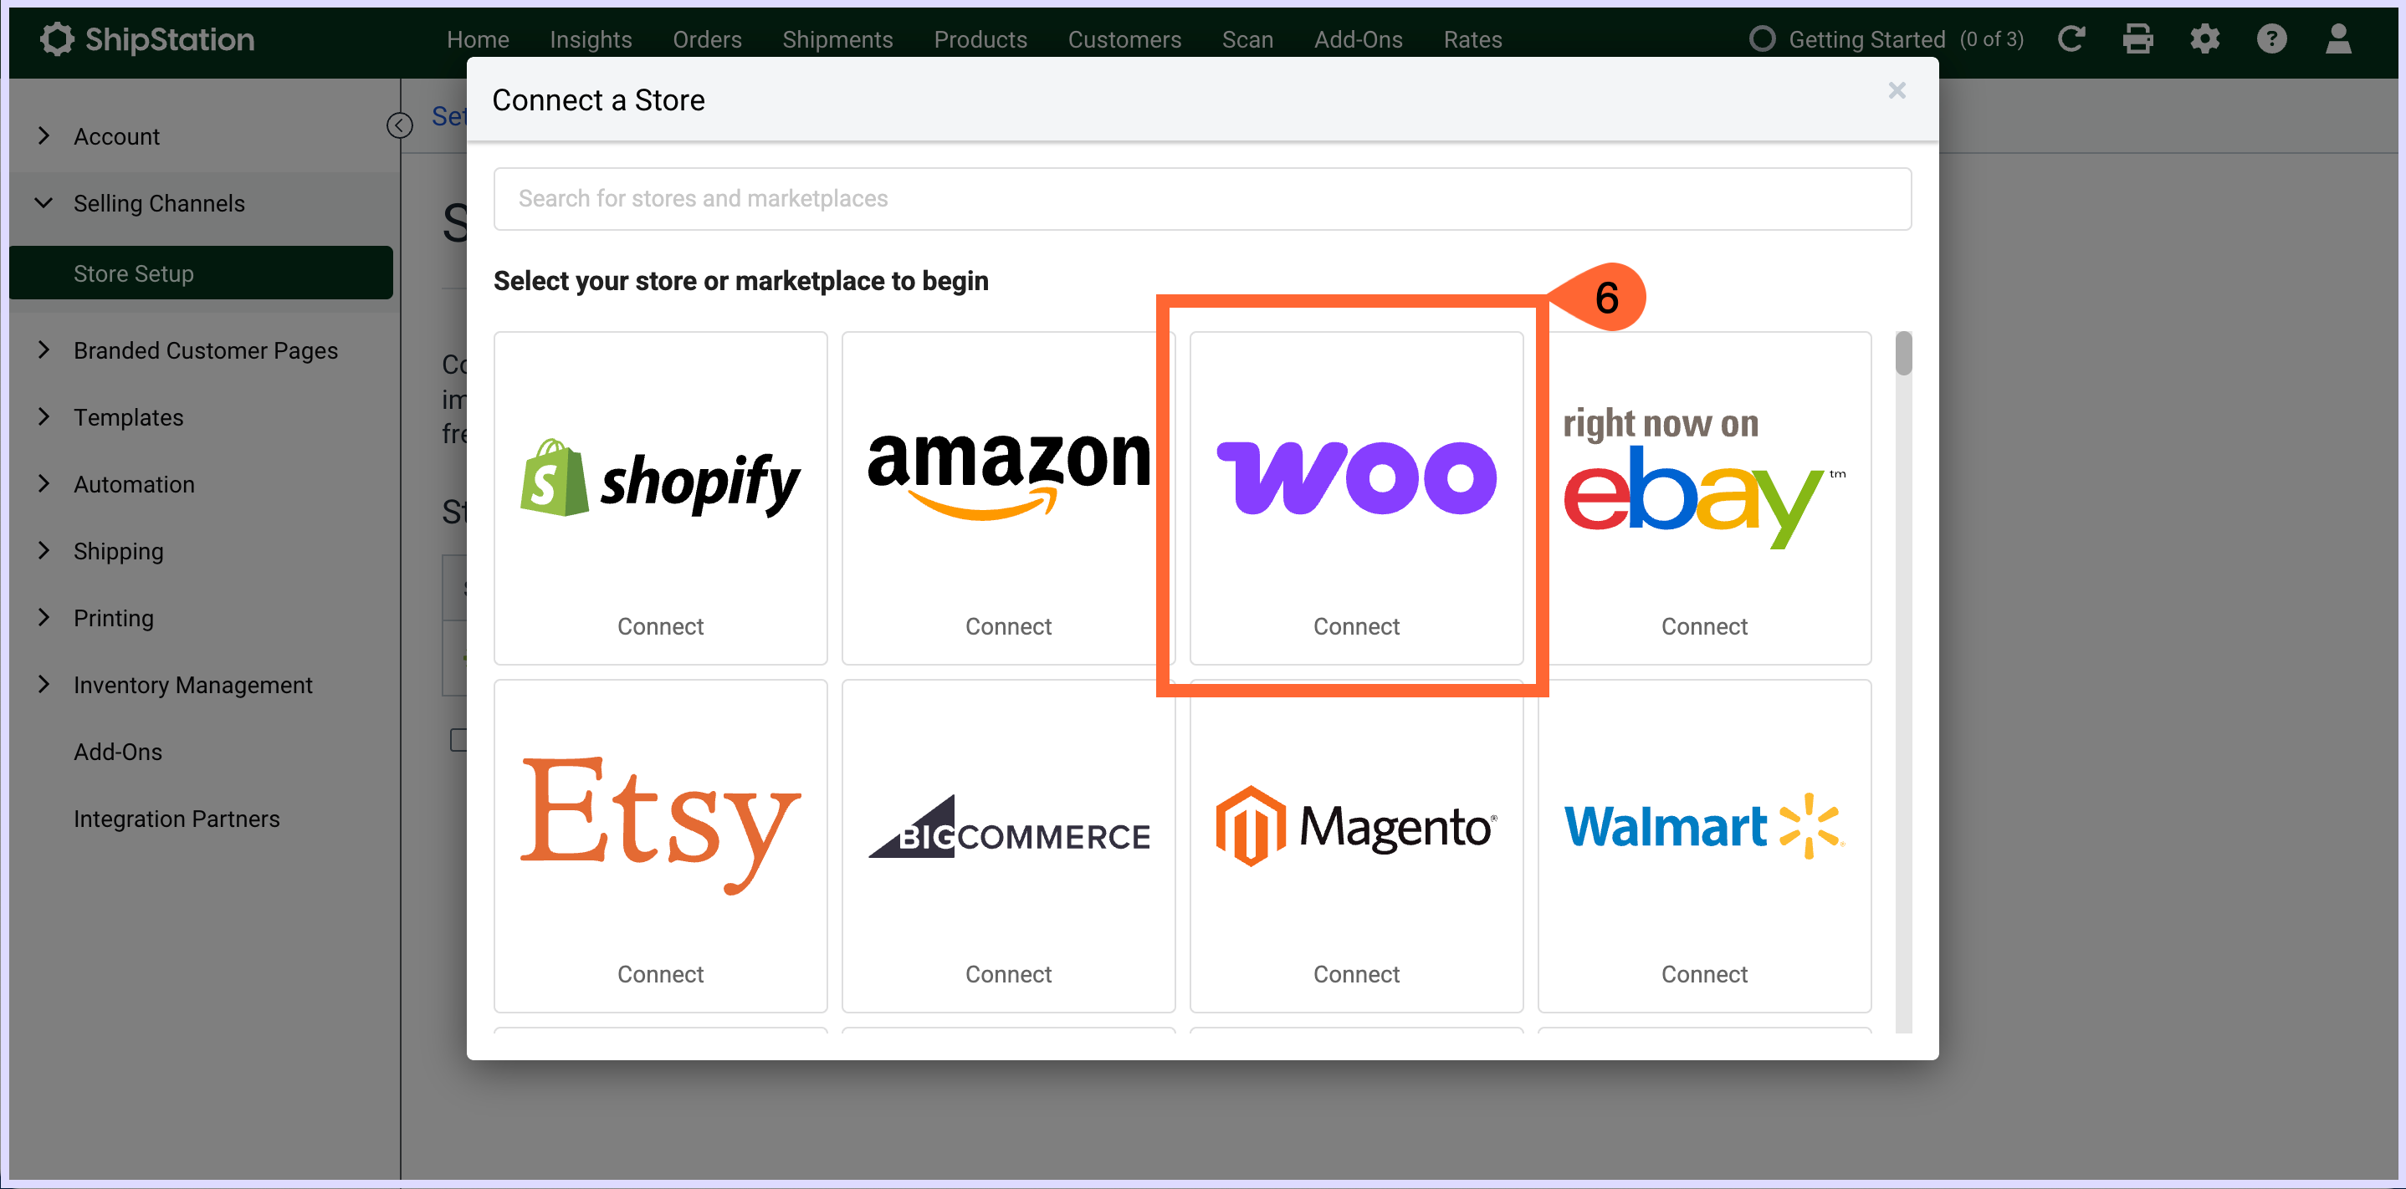Click Connect under Walmart
Viewport: 2406px width, 1189px height.
pyautogui.click(x=1703, y=973)
